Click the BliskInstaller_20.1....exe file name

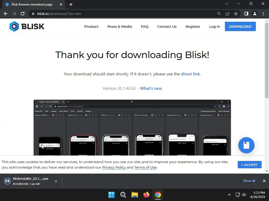pyautogui.click(x=30, y=178)
